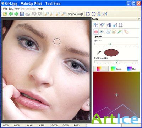142x128 pixels.
Task: Mirror the image horizontally
Action: click(105, 14)
